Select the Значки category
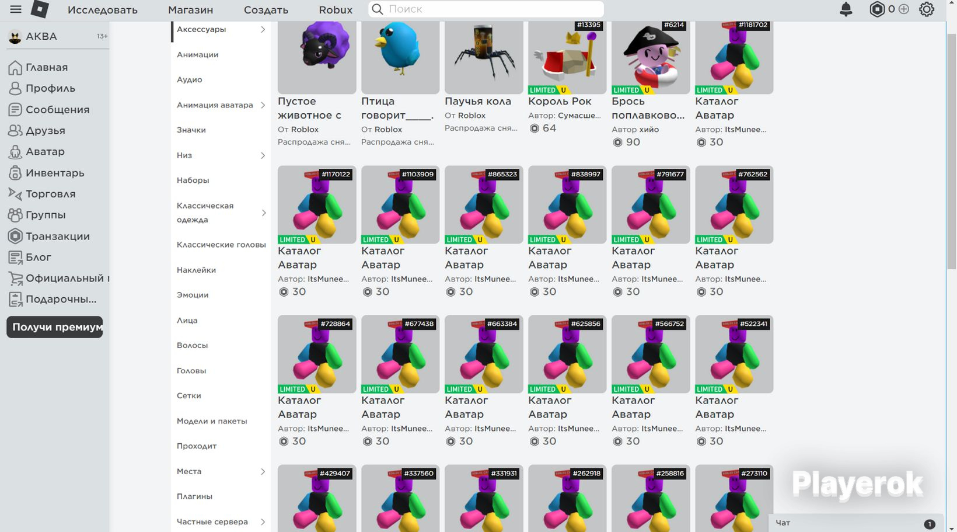957x532 pixels. click(191, 130)
